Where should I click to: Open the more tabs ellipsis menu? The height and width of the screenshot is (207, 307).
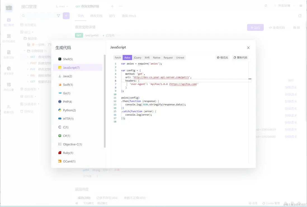[x=121, y=6]
